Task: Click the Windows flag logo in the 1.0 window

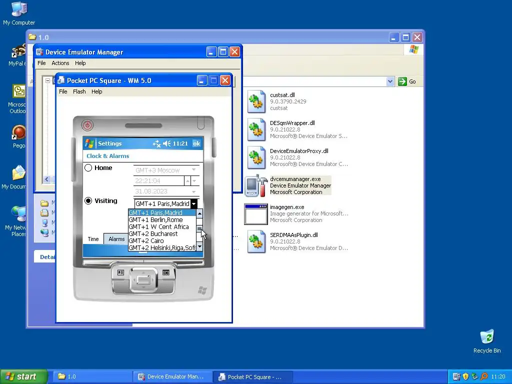Action: coord(413,49)
